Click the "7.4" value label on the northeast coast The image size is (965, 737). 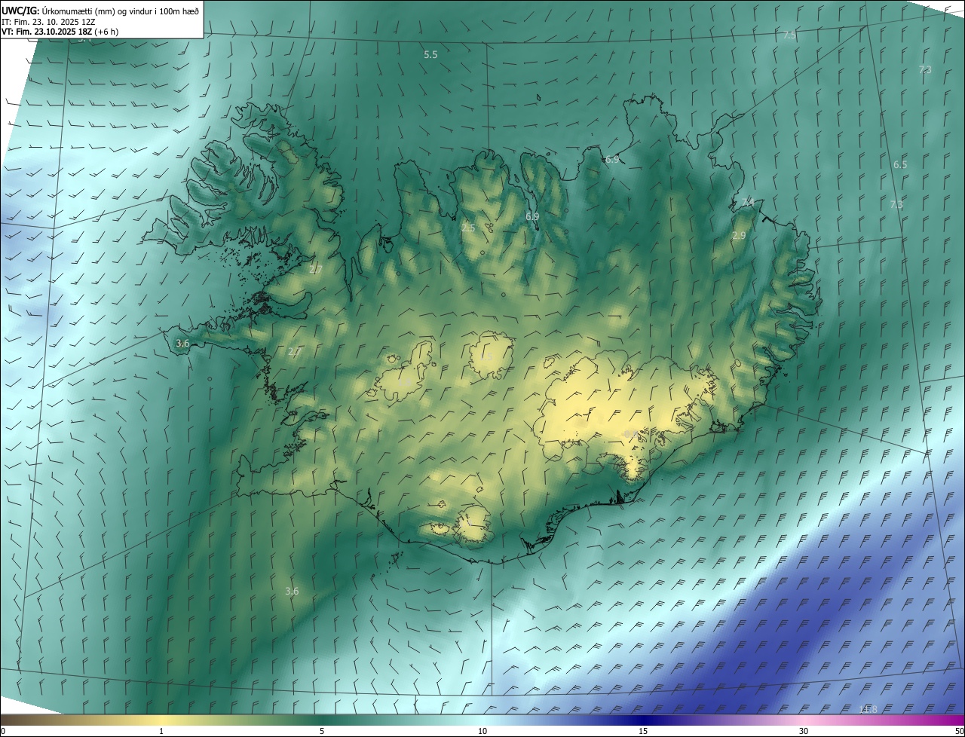(747, 201)
